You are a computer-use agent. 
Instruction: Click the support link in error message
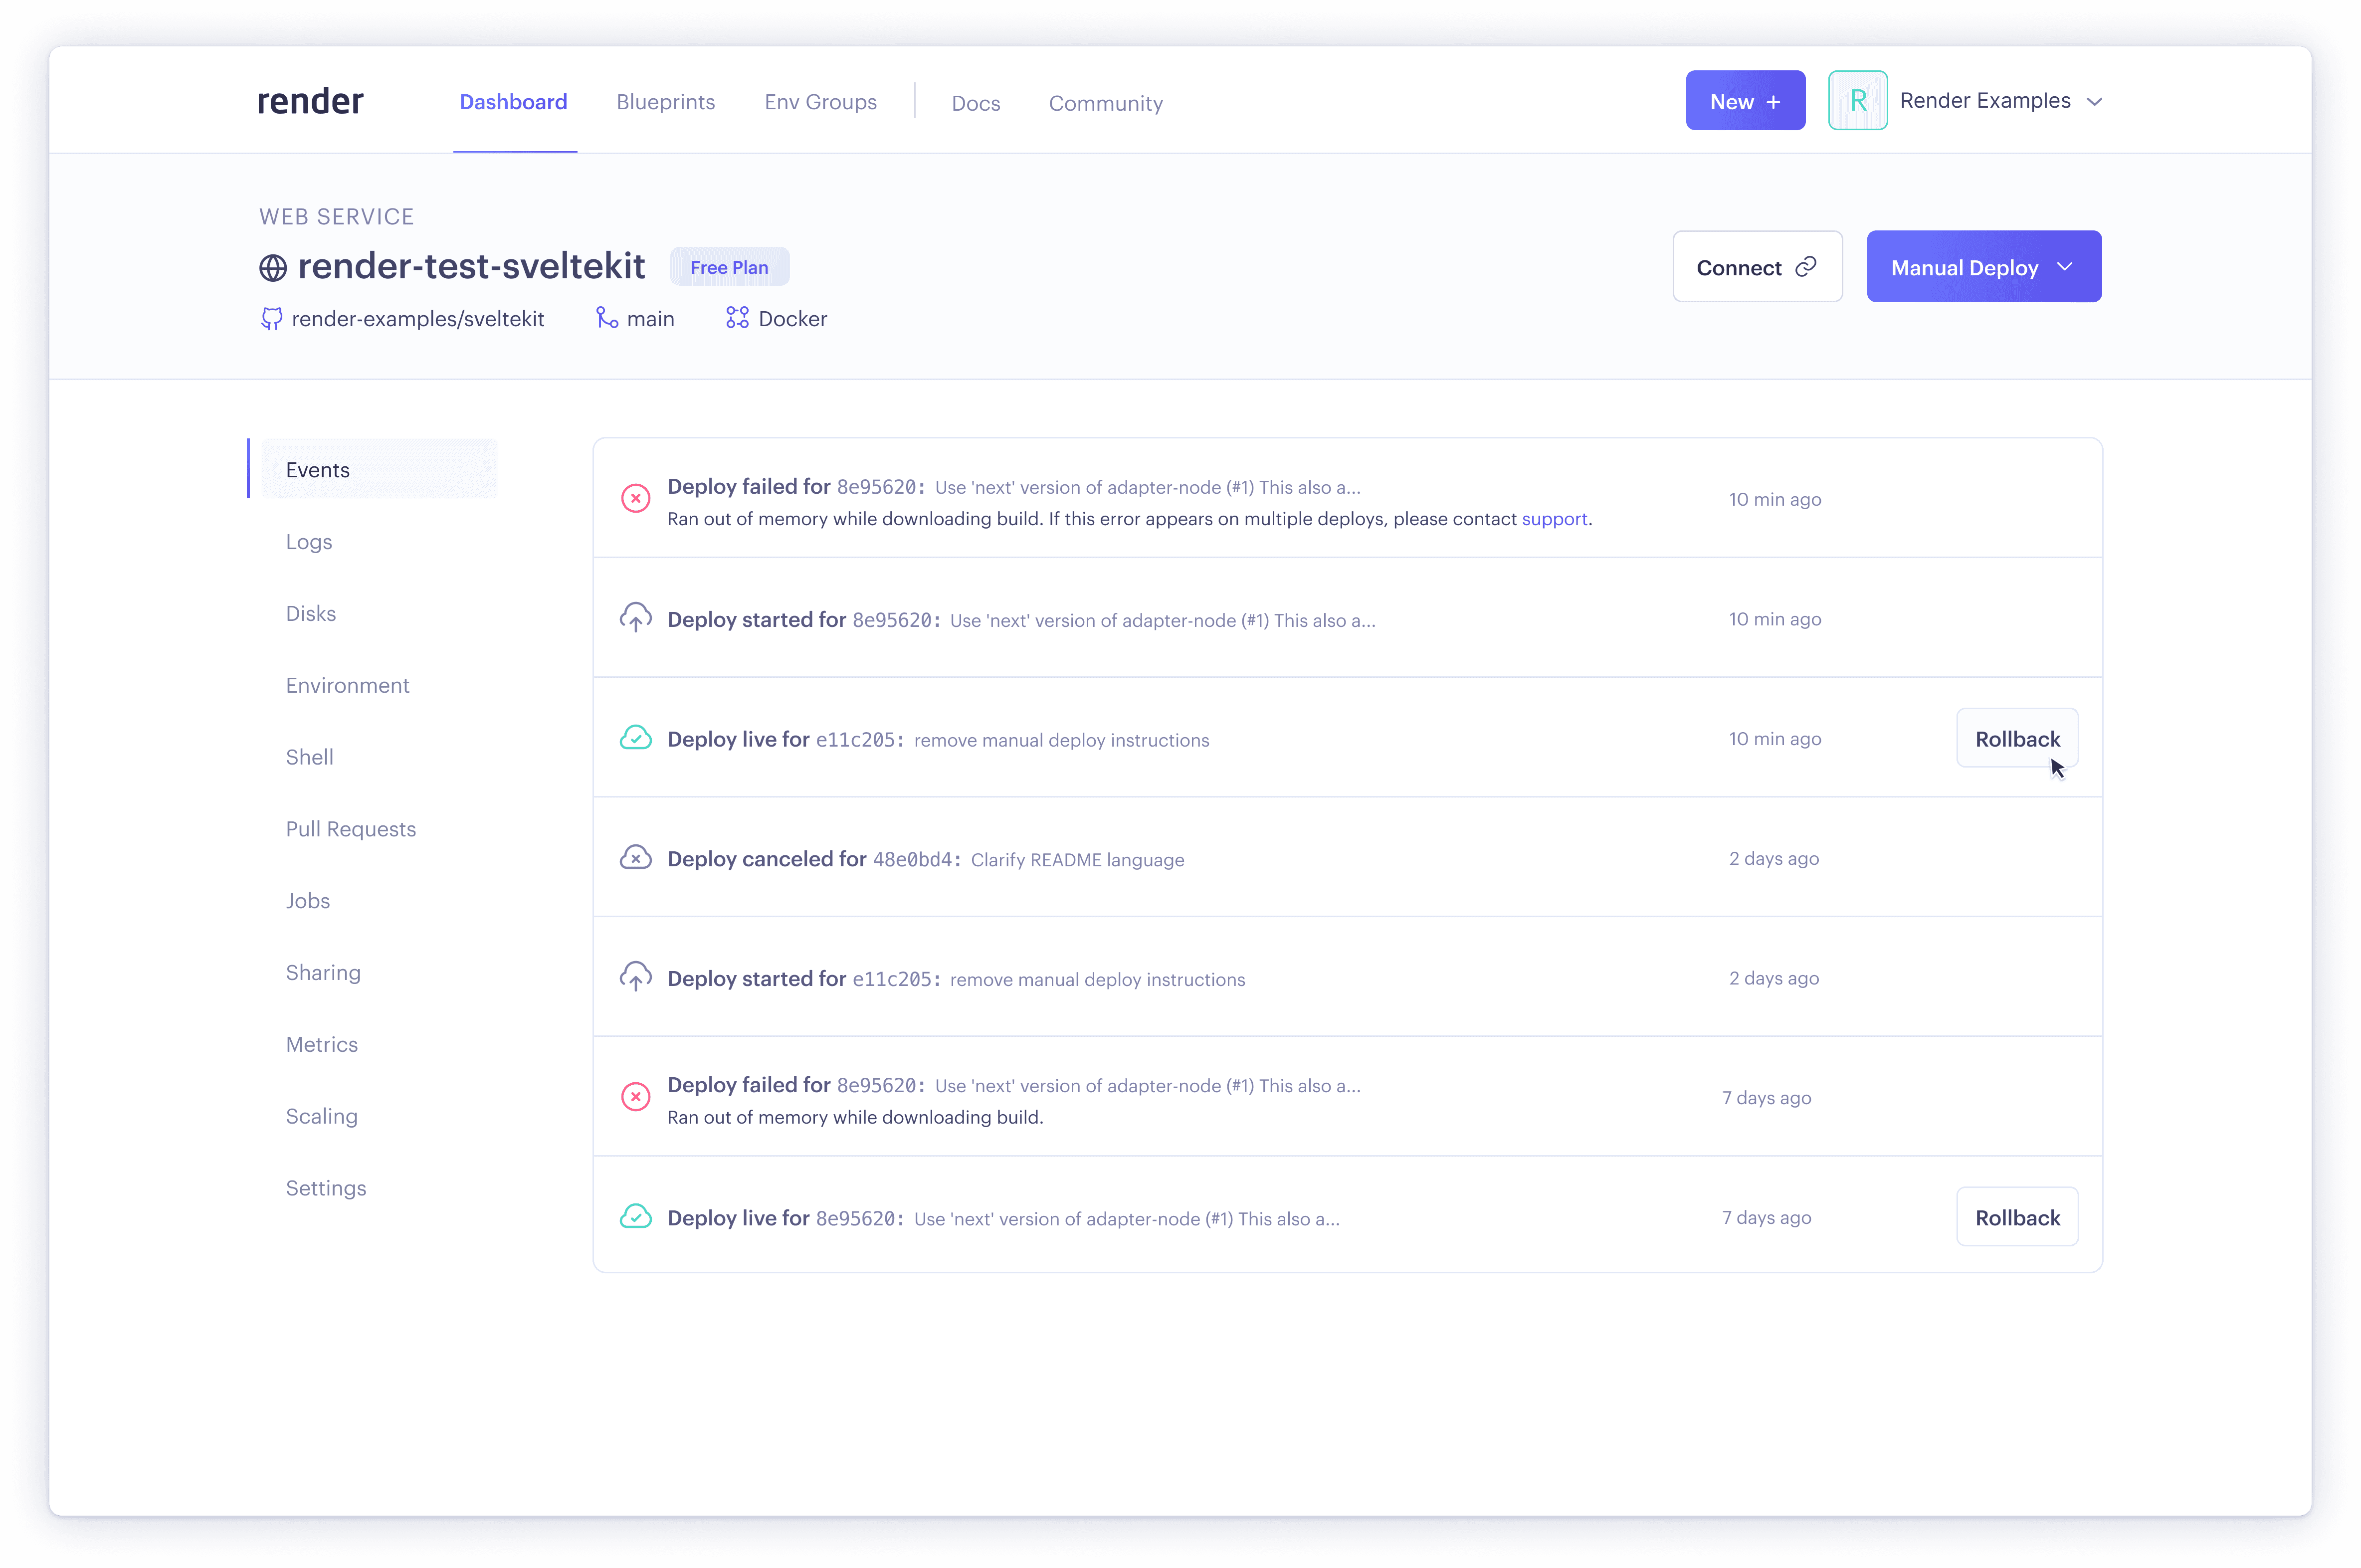point(1554,519)
